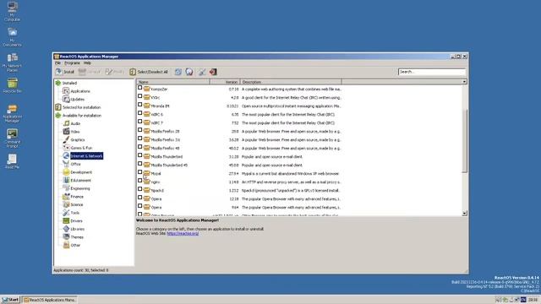Screen dimensions: 541x304
Task: Check the Mozilla Firefox 48 checkbox
Action: click(x=139, y=147)
